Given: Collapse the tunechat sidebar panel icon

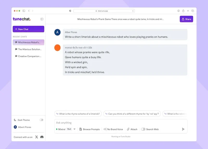Looking at the screenshot, I should point(42,19).
